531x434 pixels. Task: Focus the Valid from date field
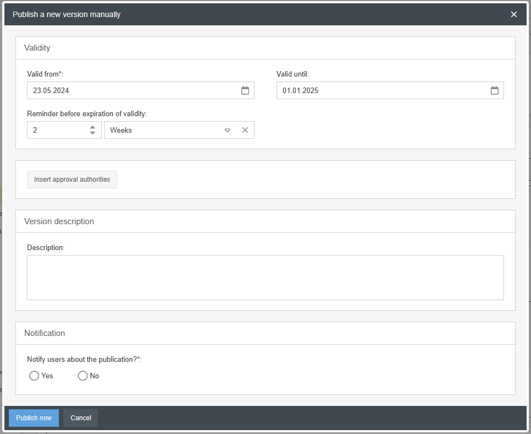coord(132,90)
